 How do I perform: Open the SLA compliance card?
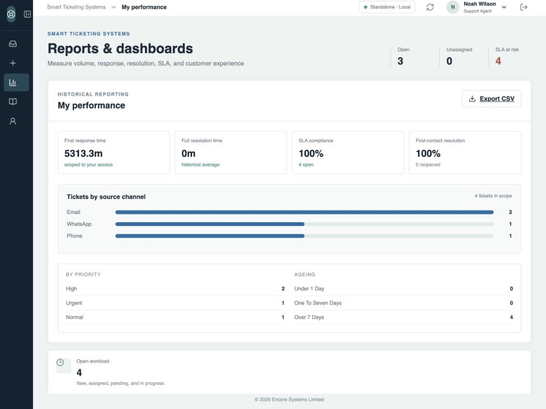tap(348, 153)
